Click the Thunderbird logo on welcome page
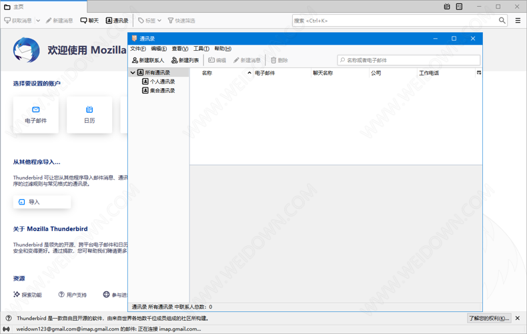Image resolution: width=527 pixels, height=334 pixels. pos(26,50)
